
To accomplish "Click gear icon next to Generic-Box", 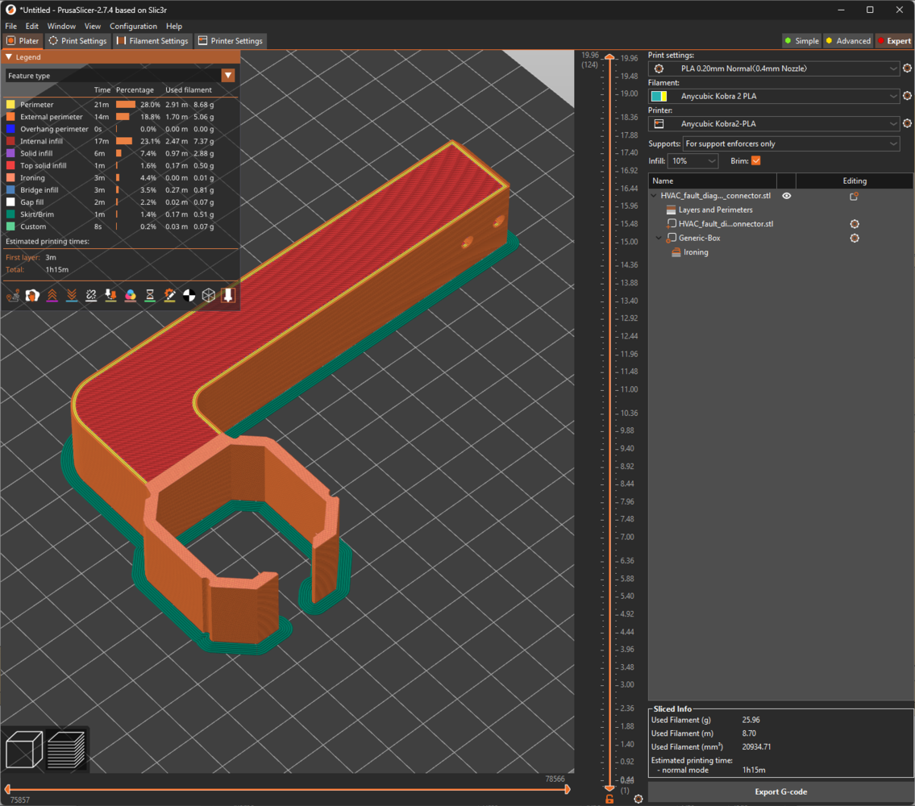I will coord(855,239).
